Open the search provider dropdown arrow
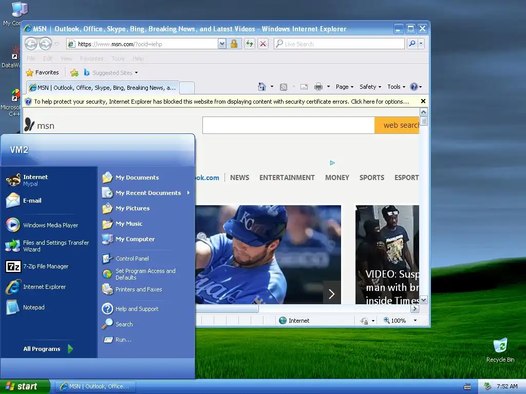Screen dimensions: 526x394 (x=421, y=44)
